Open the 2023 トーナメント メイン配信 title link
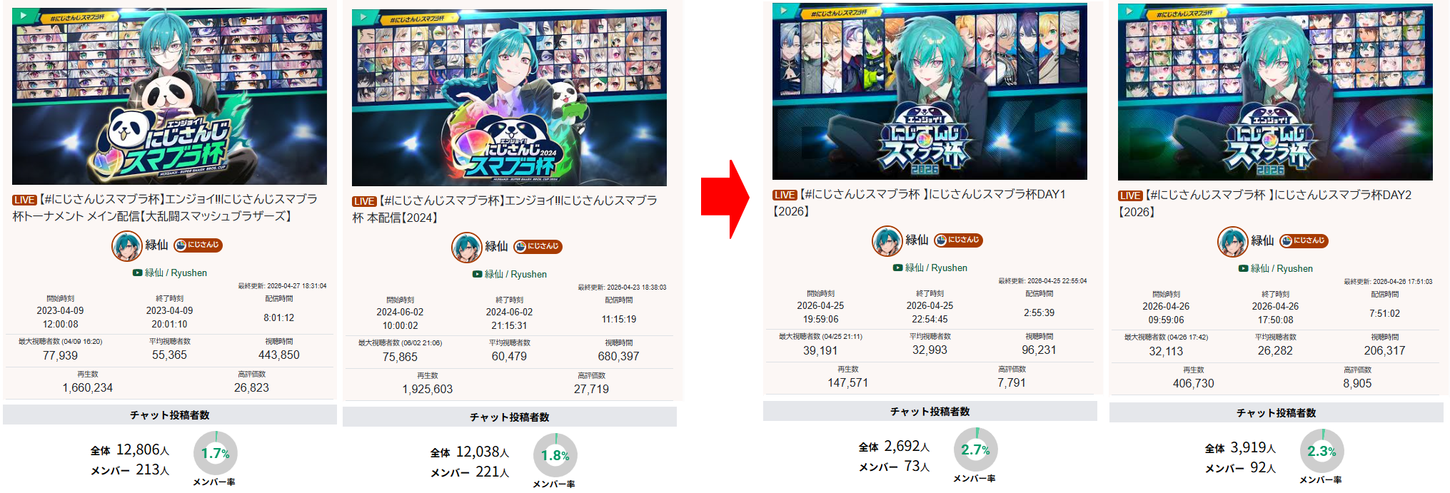The image size is (1450, 493). (x=165, y=208)
